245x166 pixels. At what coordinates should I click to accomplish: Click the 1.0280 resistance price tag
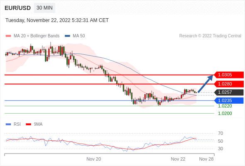[229, 84]
